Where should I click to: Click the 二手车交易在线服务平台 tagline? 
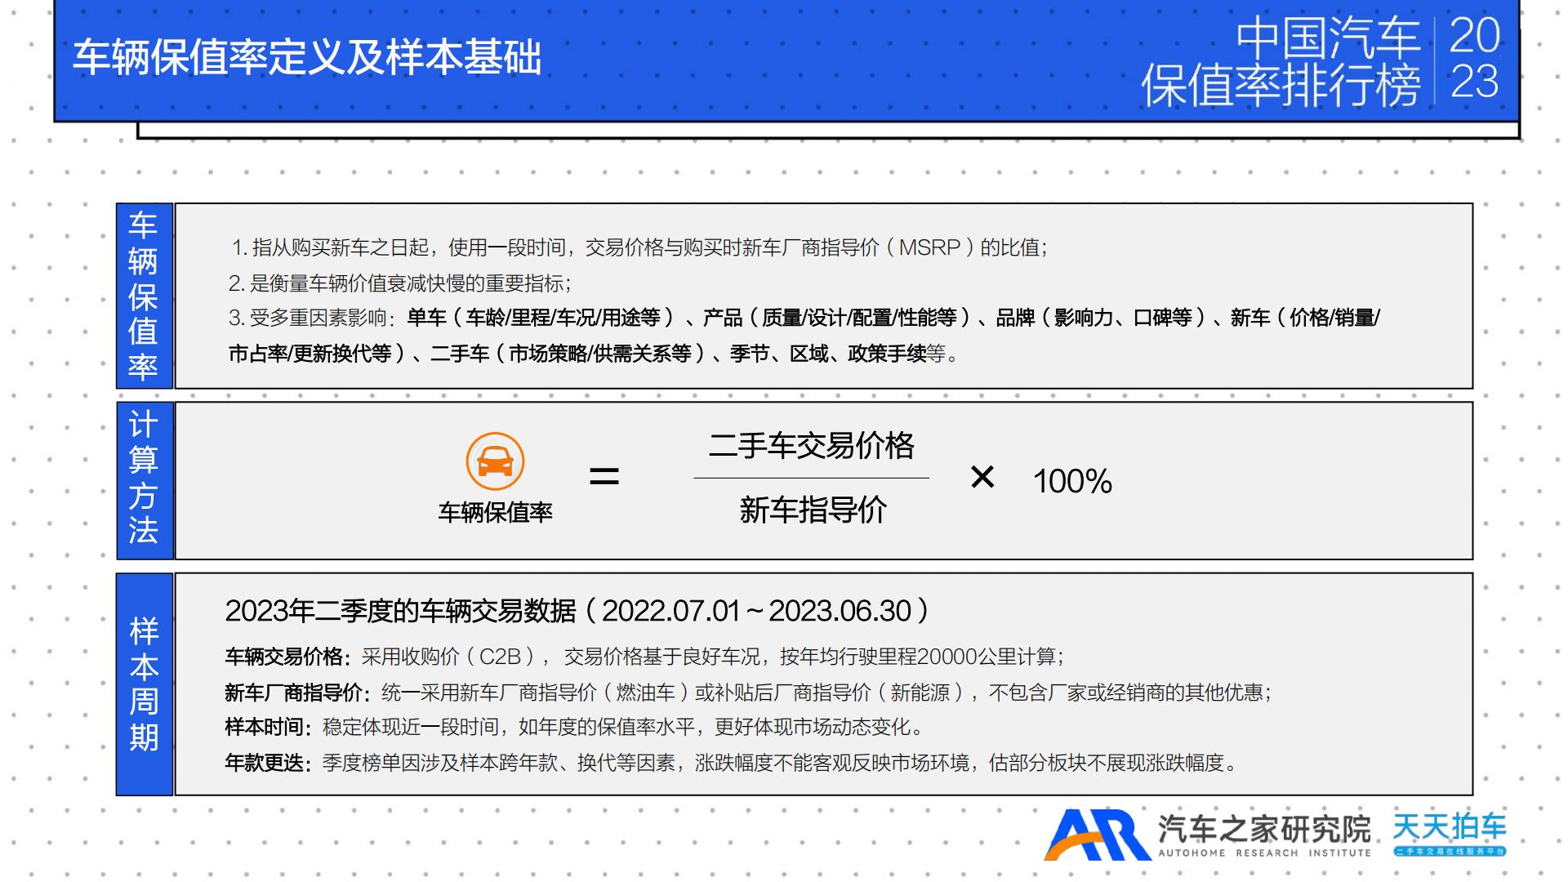[1450, 852]
